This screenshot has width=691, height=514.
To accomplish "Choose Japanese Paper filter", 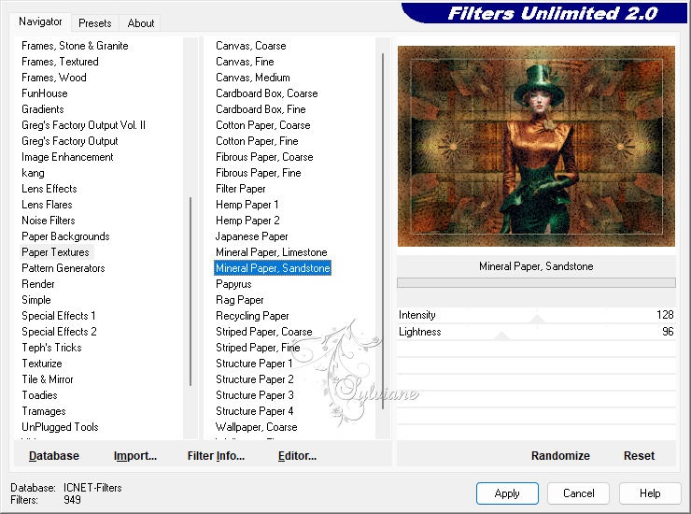I will pyautogui.click(x=251, y=236).
